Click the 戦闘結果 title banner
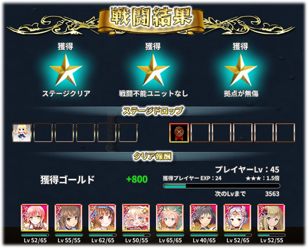 [x=151, y=18]
